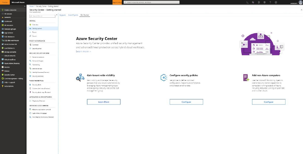The height and width of the screenshot is (154, 303).
Task: Click the Home breadcrumb link
Action: click(x=31, y=6)
